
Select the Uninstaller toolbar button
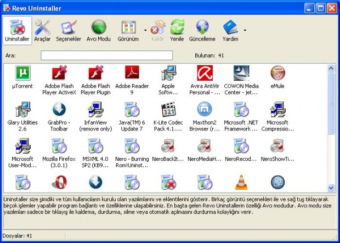click(x=17, y=31)
